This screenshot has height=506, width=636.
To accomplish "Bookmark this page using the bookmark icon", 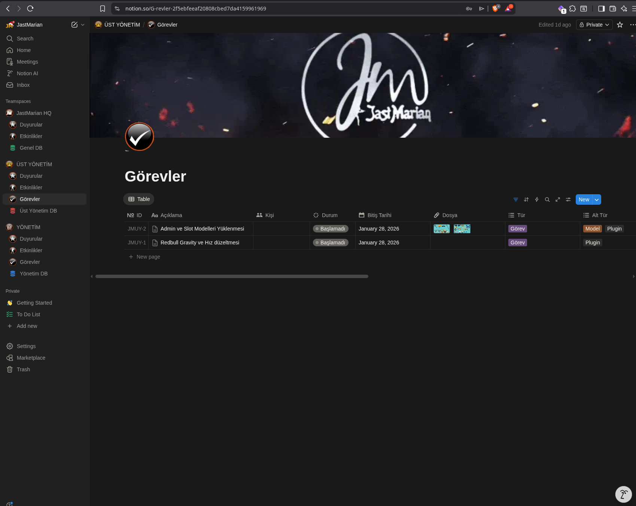I will (103, 9).
